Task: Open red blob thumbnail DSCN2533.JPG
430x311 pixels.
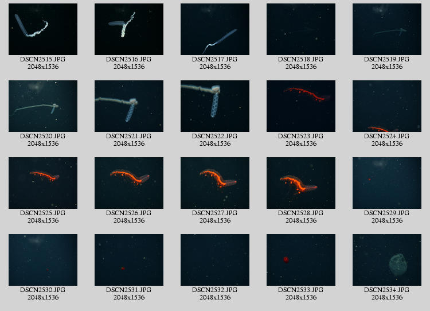Action: tap(301, 260)
